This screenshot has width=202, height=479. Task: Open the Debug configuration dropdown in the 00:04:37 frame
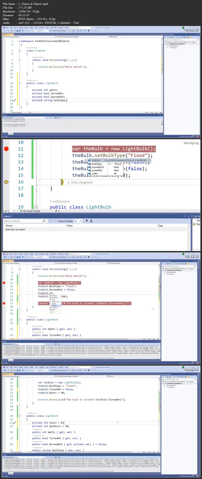click(33, 31)
